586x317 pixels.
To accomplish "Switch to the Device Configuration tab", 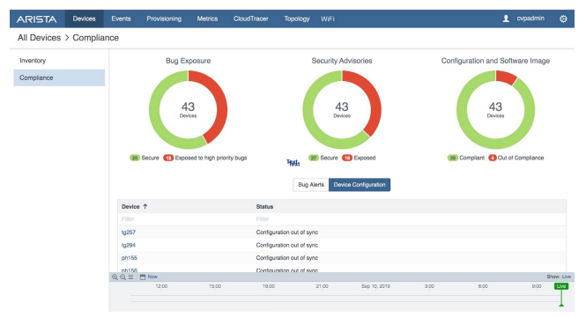I will pos(360,185).
